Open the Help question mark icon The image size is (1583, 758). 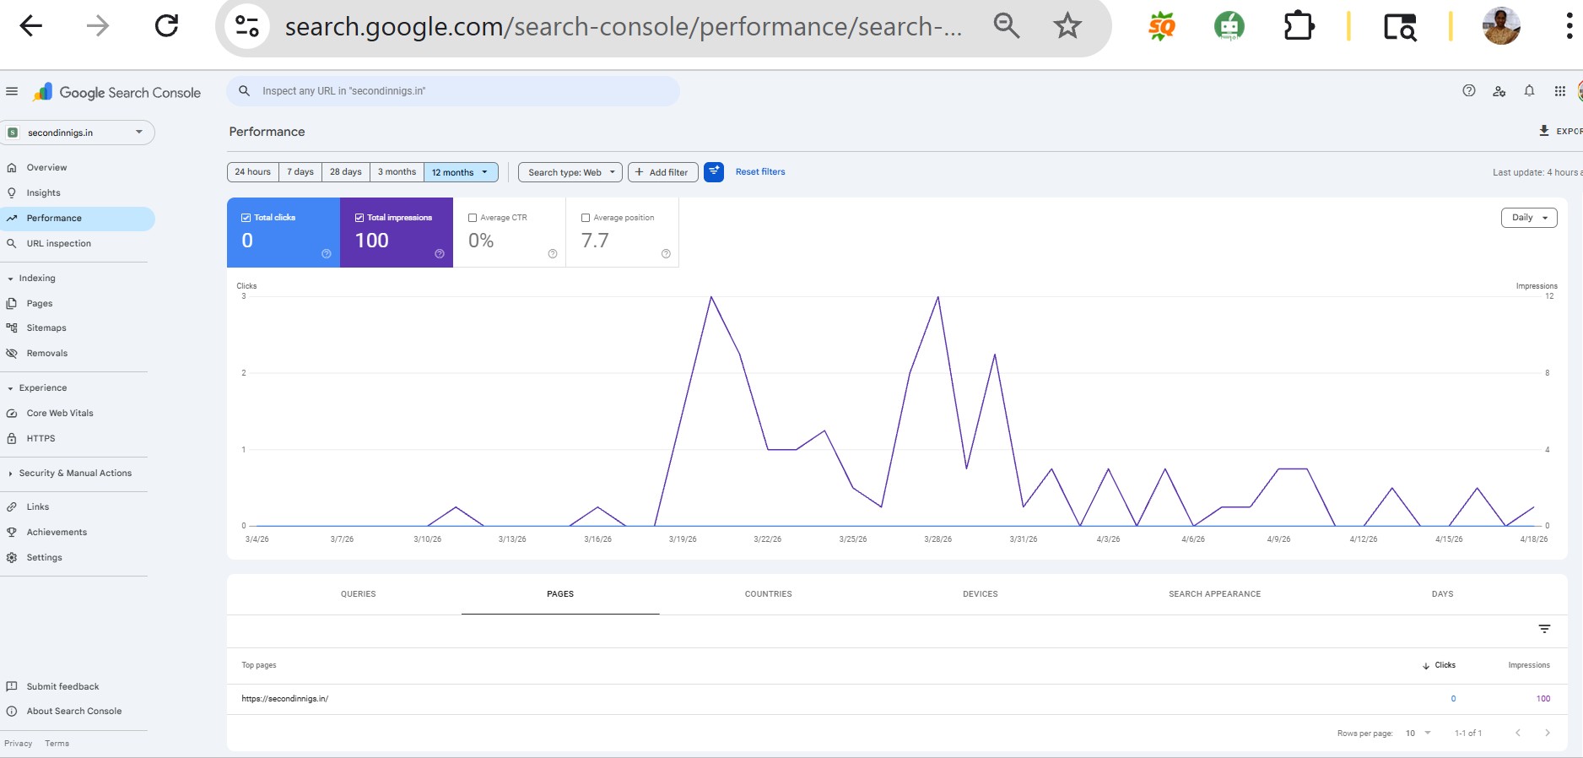1469,91
